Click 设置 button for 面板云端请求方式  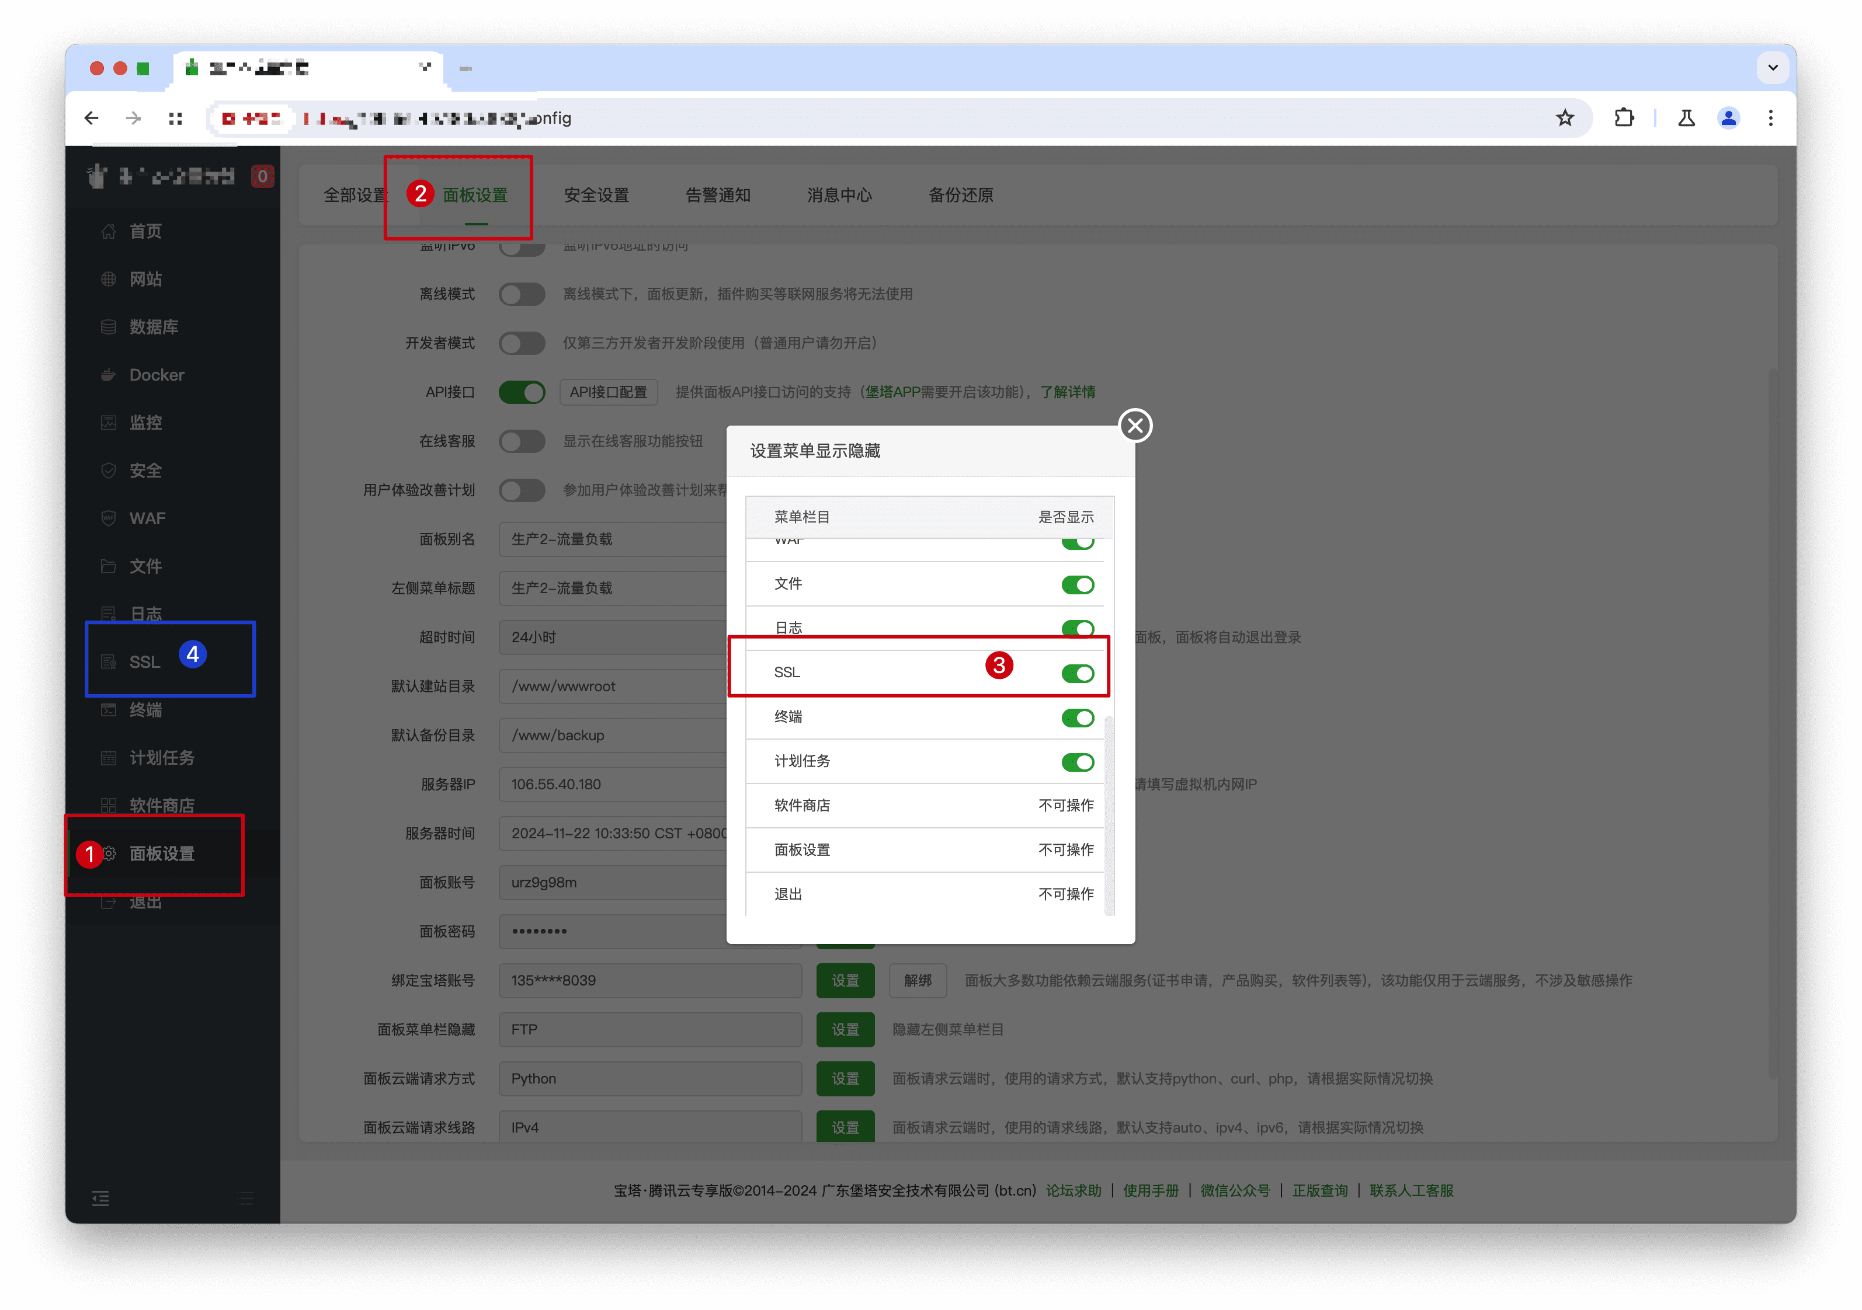pos(845,1079)
